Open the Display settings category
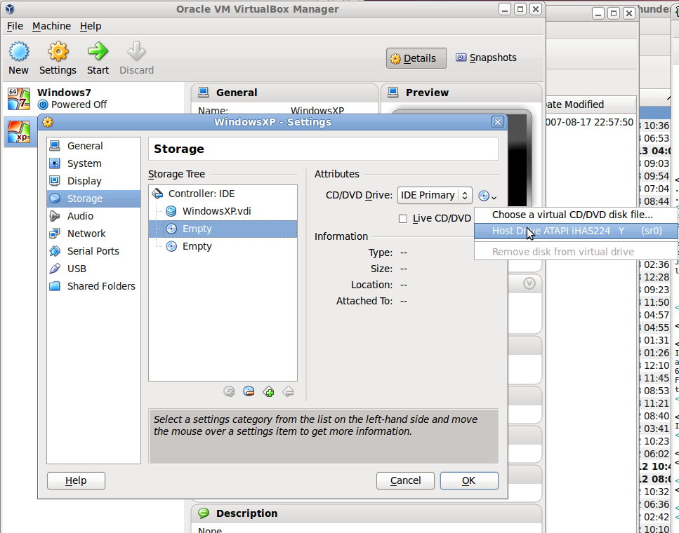Viewport: 679px width, 533px height. [x=93, y=181]
